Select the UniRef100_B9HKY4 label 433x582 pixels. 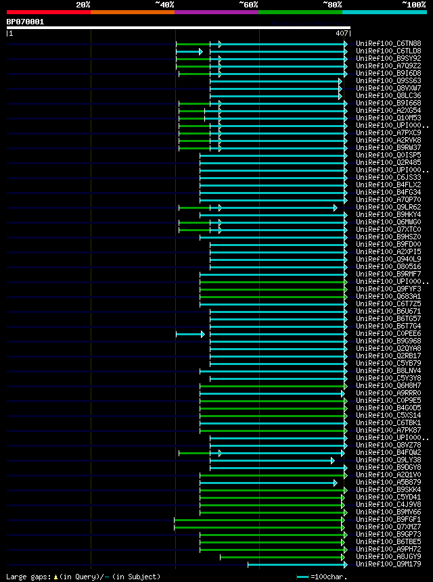(388, 214)
